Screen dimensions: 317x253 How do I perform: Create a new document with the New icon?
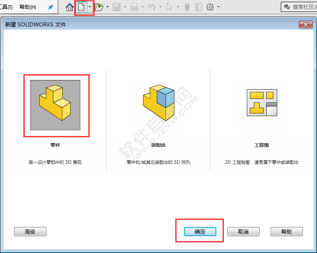(x=81, y=7)
